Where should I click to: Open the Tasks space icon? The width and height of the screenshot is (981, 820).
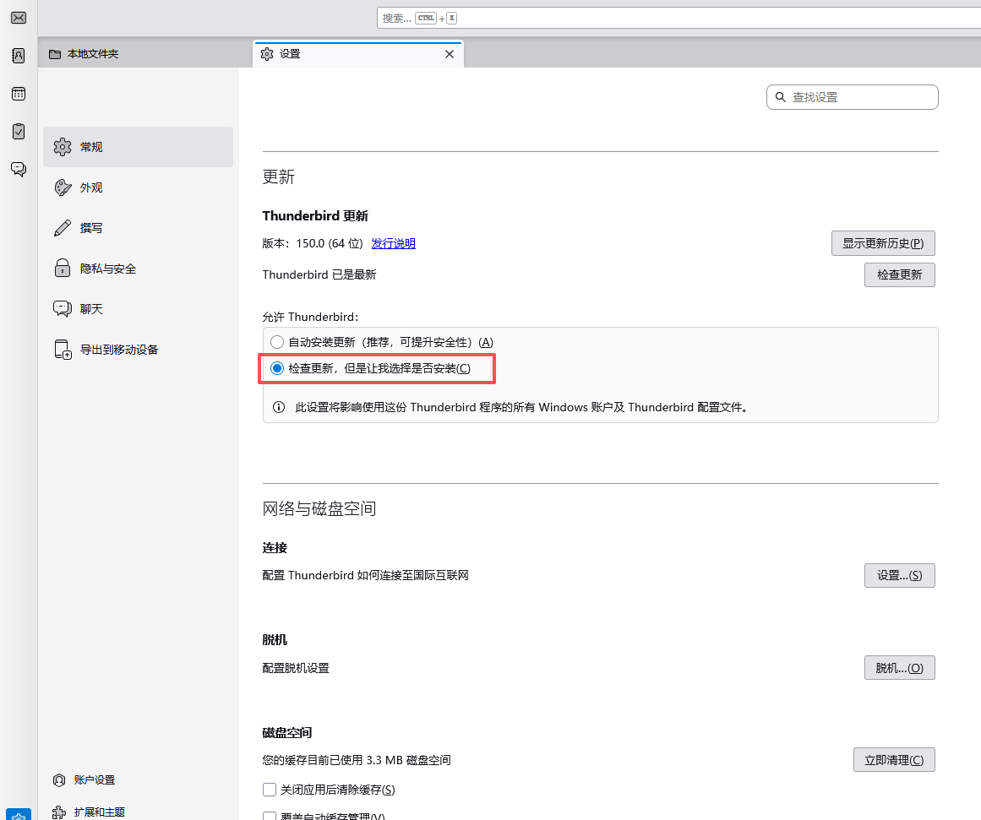tap(19, 132)
